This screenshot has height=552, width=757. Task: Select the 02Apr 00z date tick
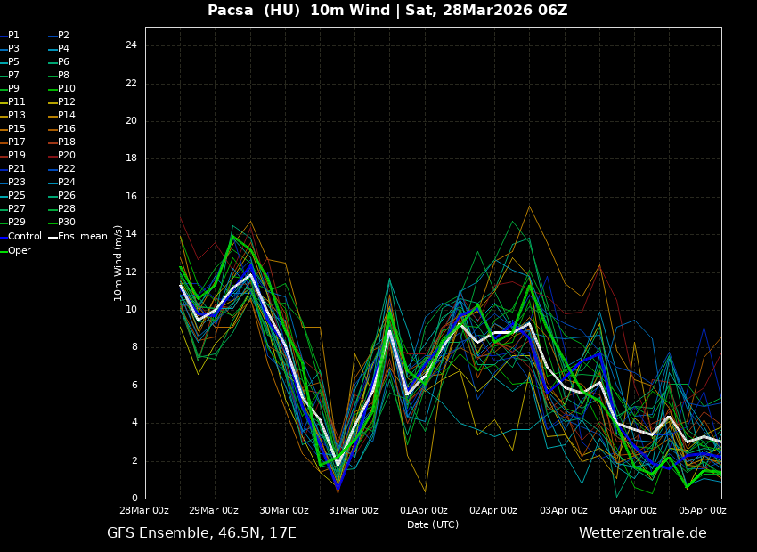coord(493,511)
